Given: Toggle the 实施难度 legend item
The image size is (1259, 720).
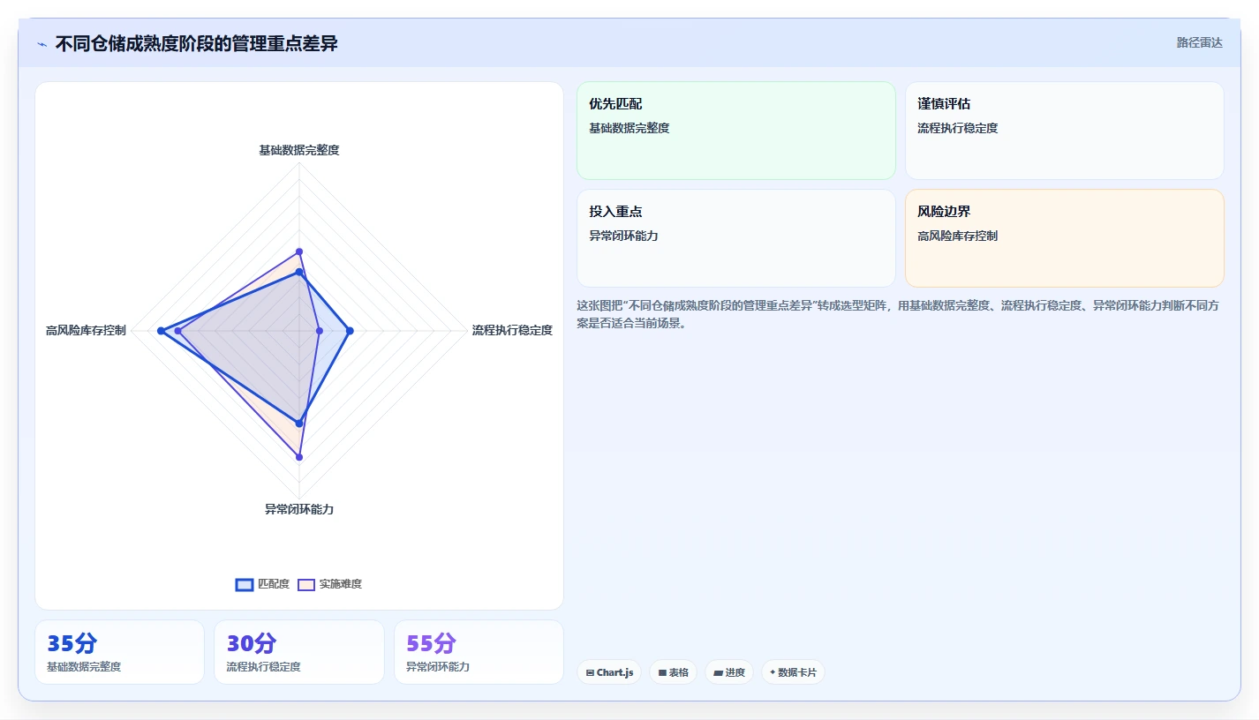Looking at the screenshot, I should tap(329, 584).
